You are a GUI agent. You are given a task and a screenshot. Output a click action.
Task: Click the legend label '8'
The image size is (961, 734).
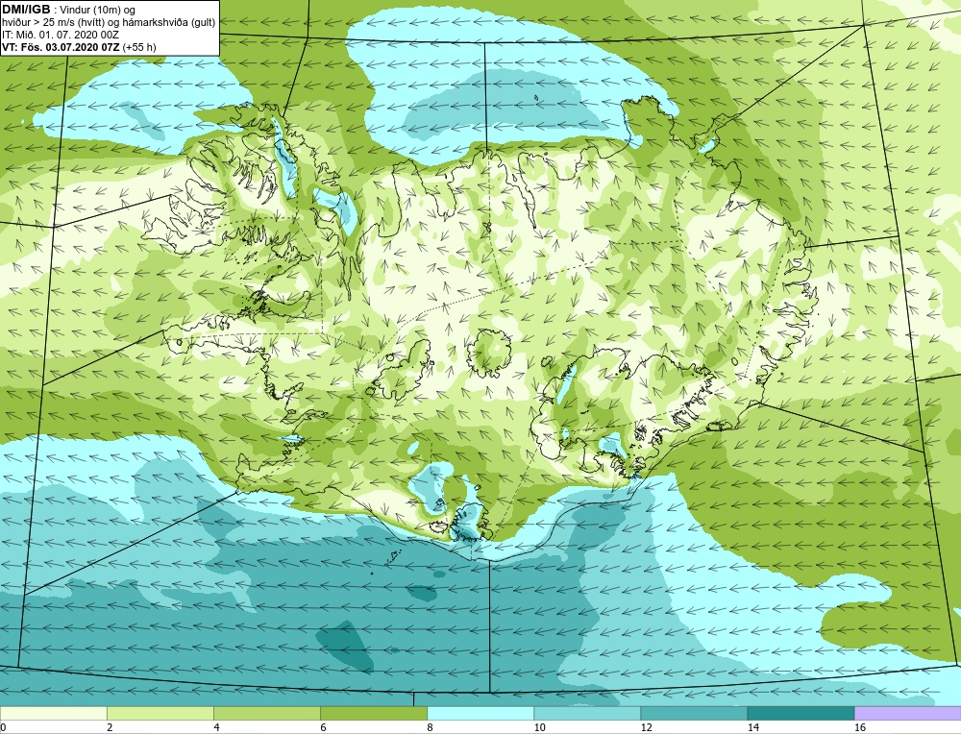431,727
